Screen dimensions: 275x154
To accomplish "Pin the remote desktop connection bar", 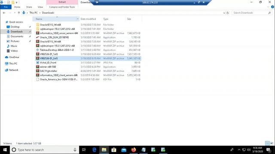I will click(97, 2).
